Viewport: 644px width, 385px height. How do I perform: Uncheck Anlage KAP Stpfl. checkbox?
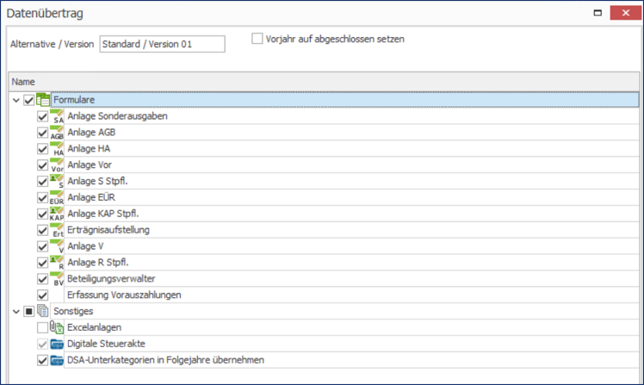[x=42, y=214]
